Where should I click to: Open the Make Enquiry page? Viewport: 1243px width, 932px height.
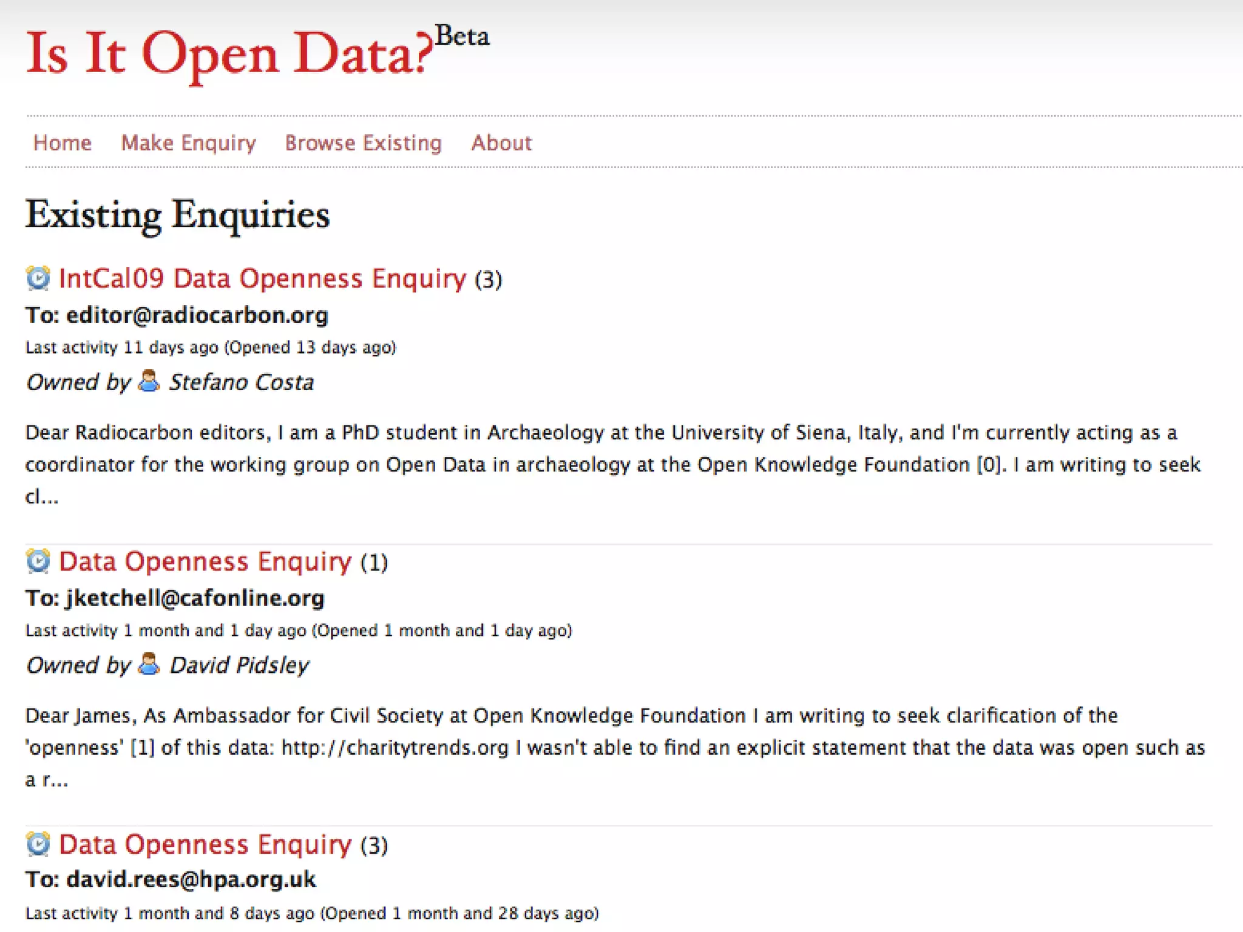188,143
